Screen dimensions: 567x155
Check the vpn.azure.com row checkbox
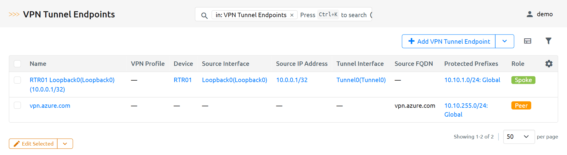tap(17, 105)
